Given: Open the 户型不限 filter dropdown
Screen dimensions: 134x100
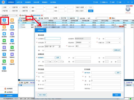Looking at the screenshot, I should tap(6, 11).
